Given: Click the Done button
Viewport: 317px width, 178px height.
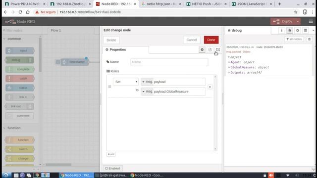Looking at the screenshot, I should 211,40.
